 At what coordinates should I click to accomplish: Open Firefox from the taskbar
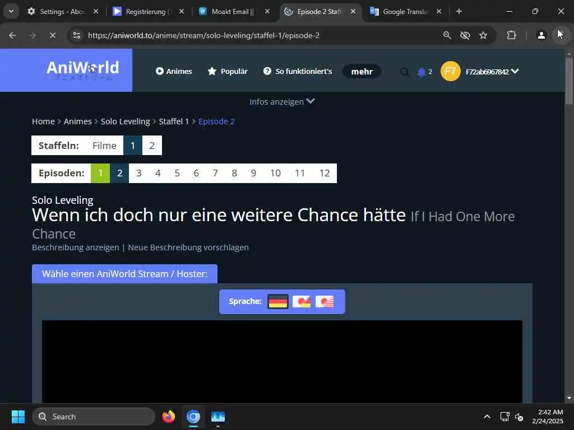[168, 417]
